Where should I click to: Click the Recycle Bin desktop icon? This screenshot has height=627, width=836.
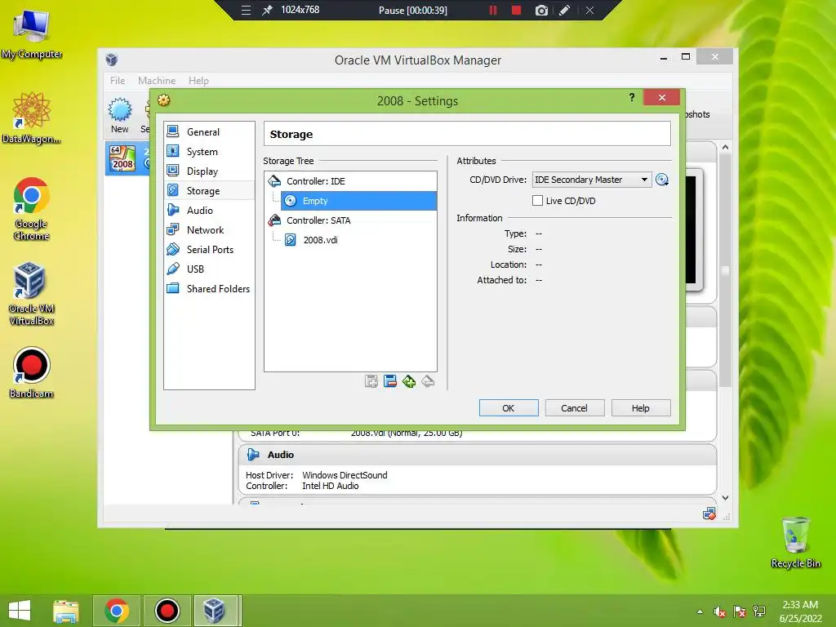pyautogui.click(x=795, y=542)
